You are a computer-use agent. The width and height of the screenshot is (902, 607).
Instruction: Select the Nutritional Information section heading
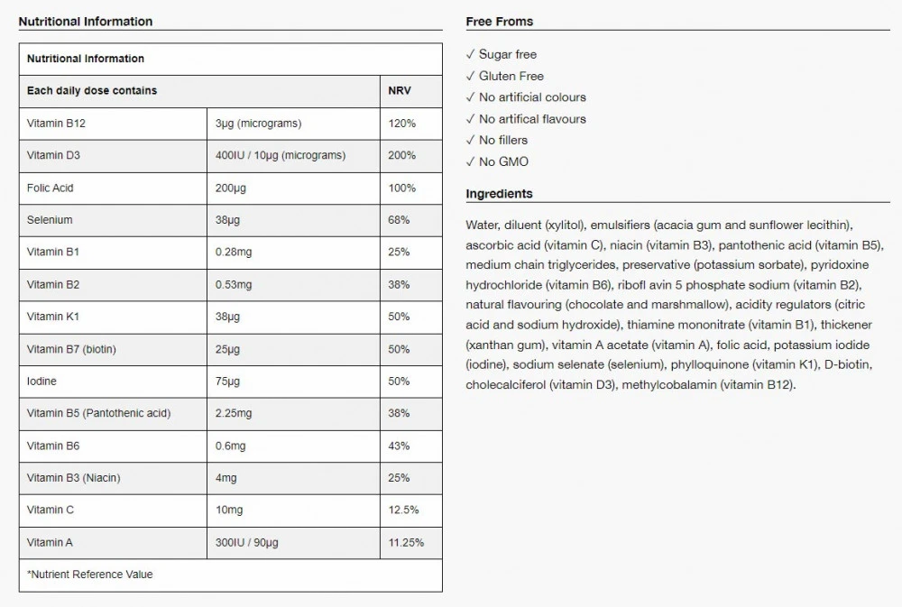[x=86, y=21]
